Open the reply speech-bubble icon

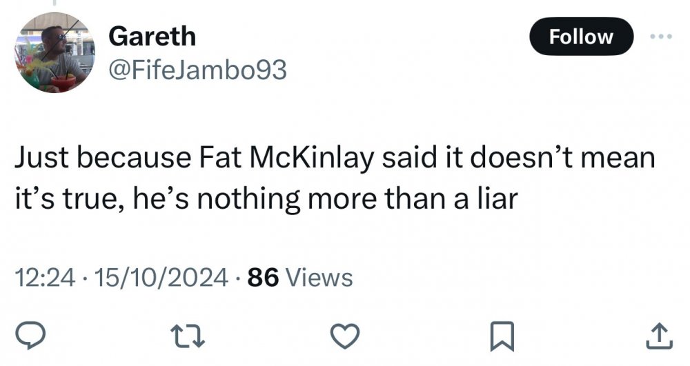pyautogui.click(x=30, y=336)
